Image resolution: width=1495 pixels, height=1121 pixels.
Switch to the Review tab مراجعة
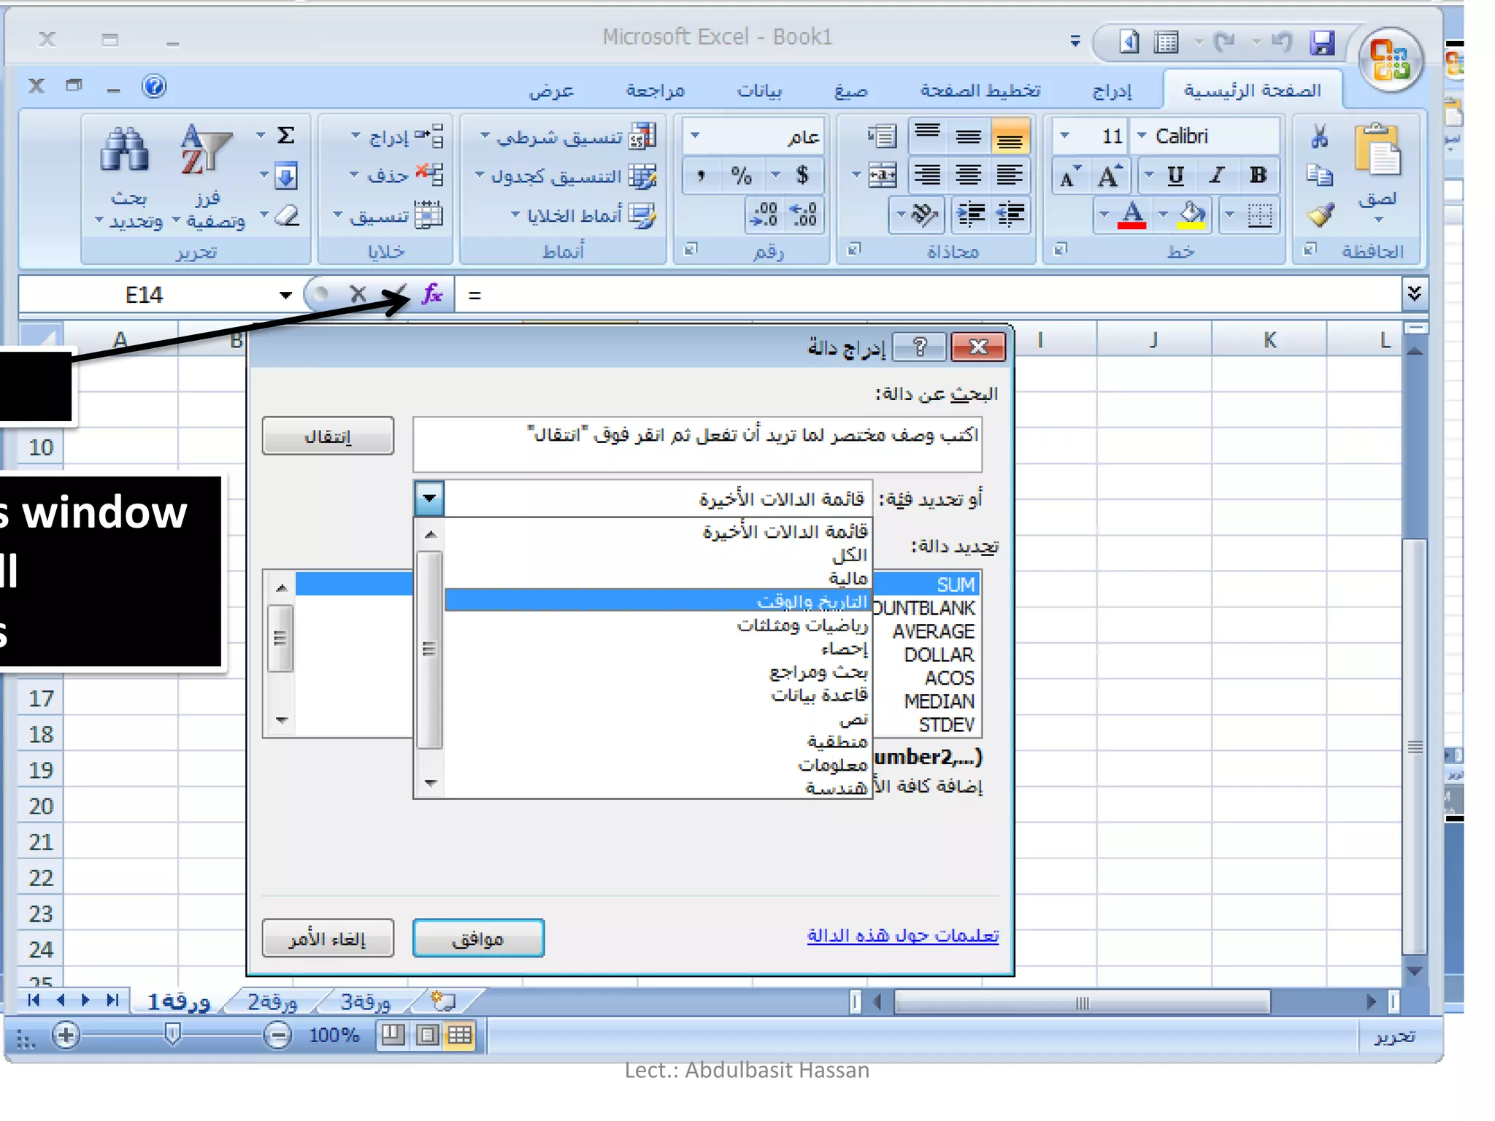pyautogui.click(x=655, y=90)
